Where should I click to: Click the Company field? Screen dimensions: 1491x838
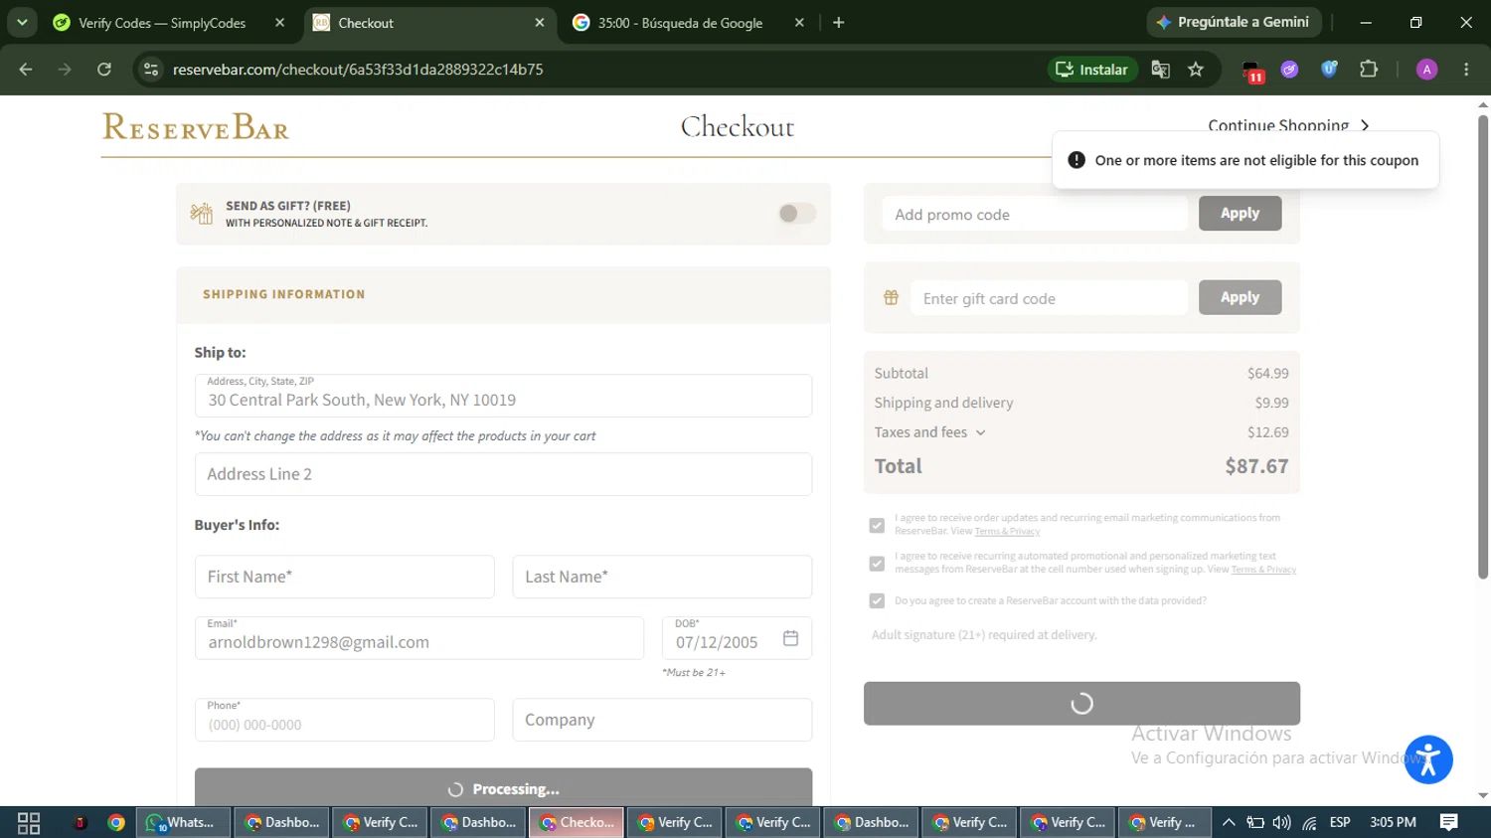pyautogui.click(x=662, y=720)
